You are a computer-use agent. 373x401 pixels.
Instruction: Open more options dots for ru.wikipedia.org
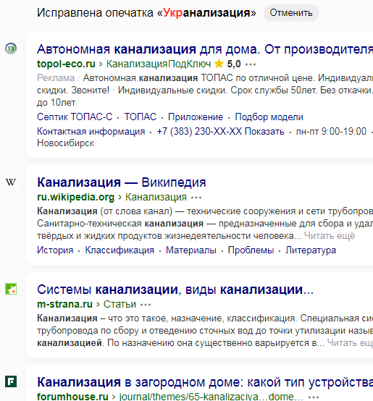(196, 198)
